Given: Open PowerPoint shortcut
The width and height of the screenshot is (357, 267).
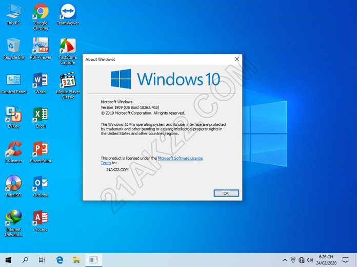Looking at the screenshot, I should pyautogui.click(x=41, y=152).
